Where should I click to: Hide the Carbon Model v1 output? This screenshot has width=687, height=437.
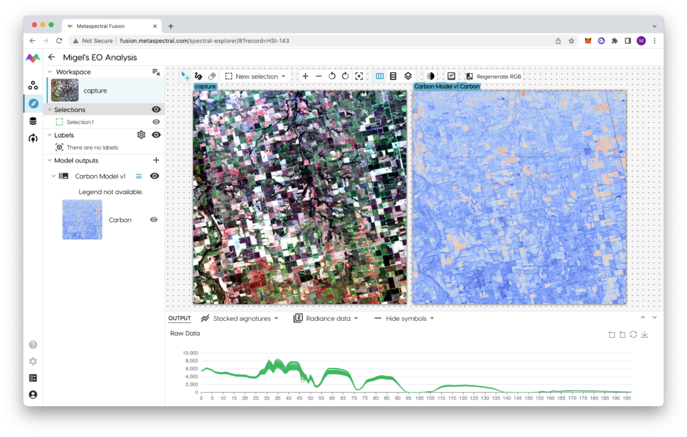click(x=155, y=176)
